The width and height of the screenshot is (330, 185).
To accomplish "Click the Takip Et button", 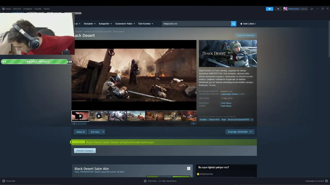I will 80,132.
